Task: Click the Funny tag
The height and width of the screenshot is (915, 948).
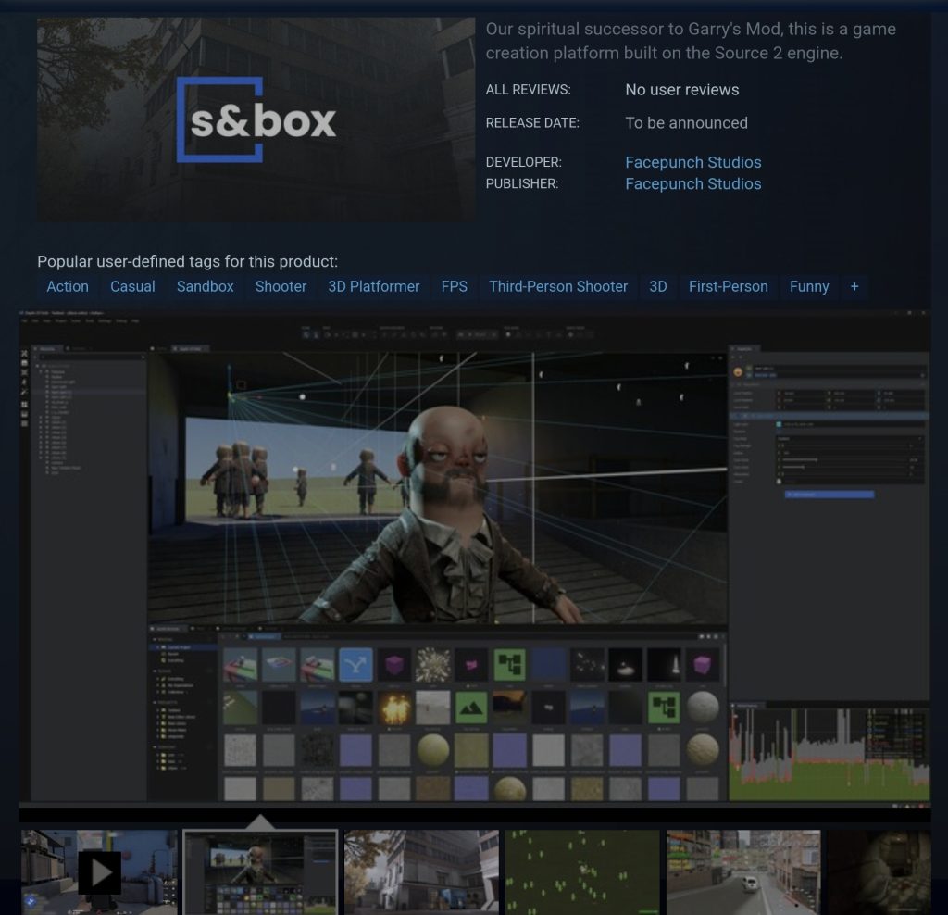Action: (x=809, y=287)
